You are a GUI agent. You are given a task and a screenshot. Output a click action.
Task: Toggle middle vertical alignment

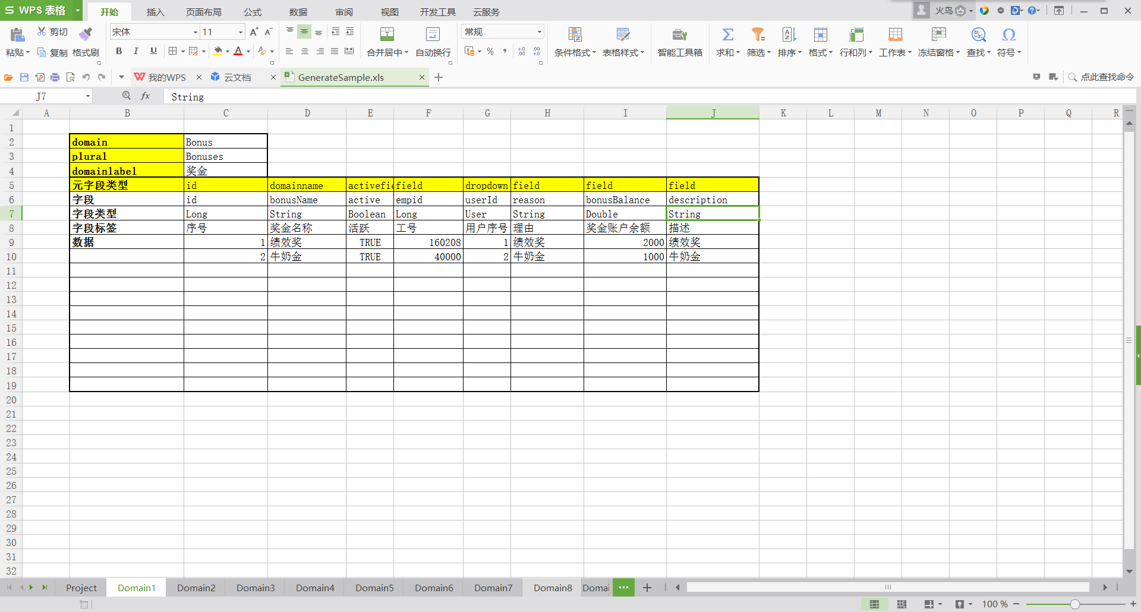[x=304, y=31]
